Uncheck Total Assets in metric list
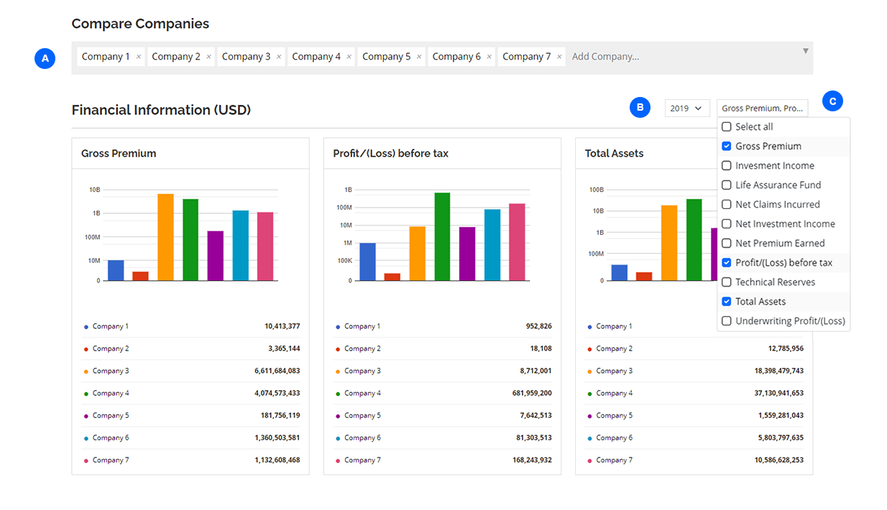This screenshot has height=510, width=887. click(727, 302)
